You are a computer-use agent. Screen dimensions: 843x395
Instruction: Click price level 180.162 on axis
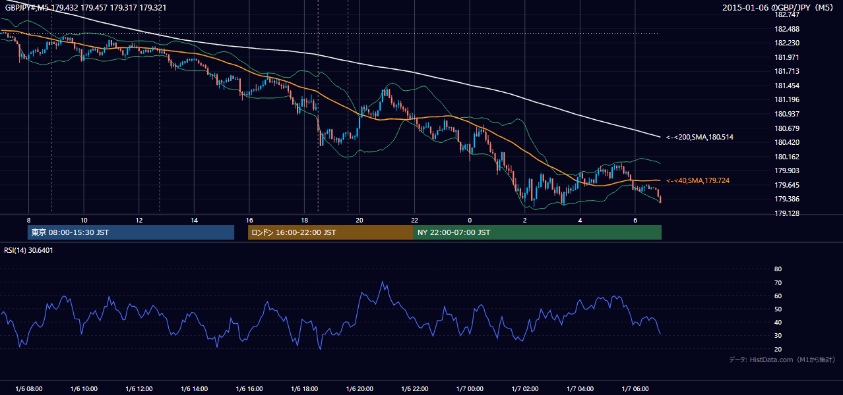pos(786,157)
